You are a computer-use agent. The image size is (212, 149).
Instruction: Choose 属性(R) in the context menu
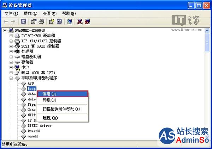tap(63, 118)
